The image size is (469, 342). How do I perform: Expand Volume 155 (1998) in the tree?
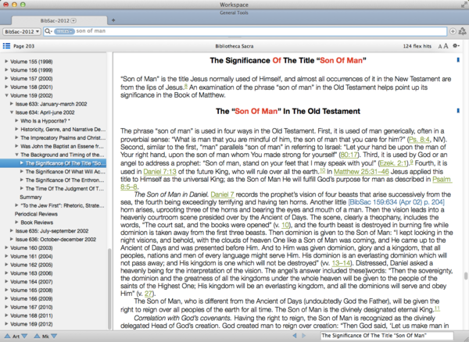(x=5, y=60)
